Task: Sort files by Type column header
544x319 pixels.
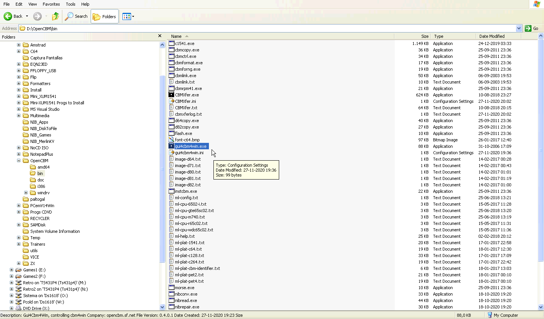Action: 453,36
